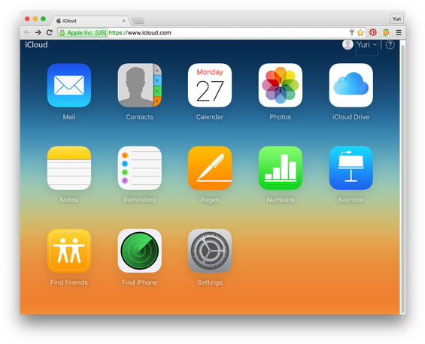Open the Mail app icon

69,86
